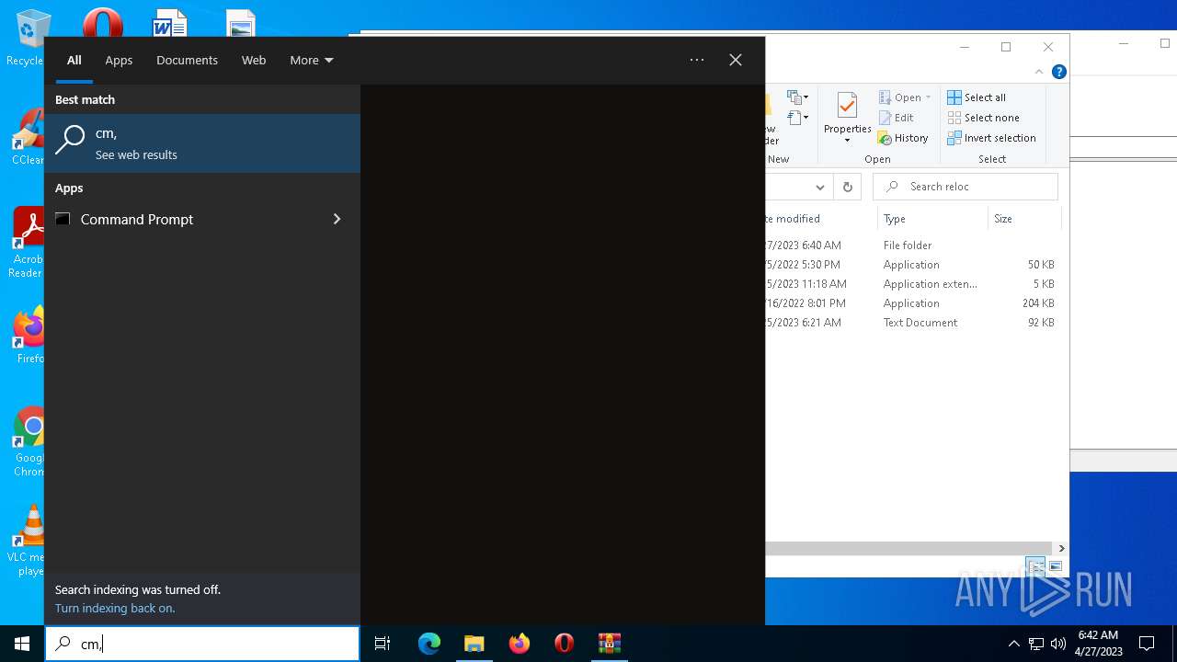Open Task View from taskbar
Image resolution: width=1177 pixels, height=662 pixels.
click(x=383, y=644)
